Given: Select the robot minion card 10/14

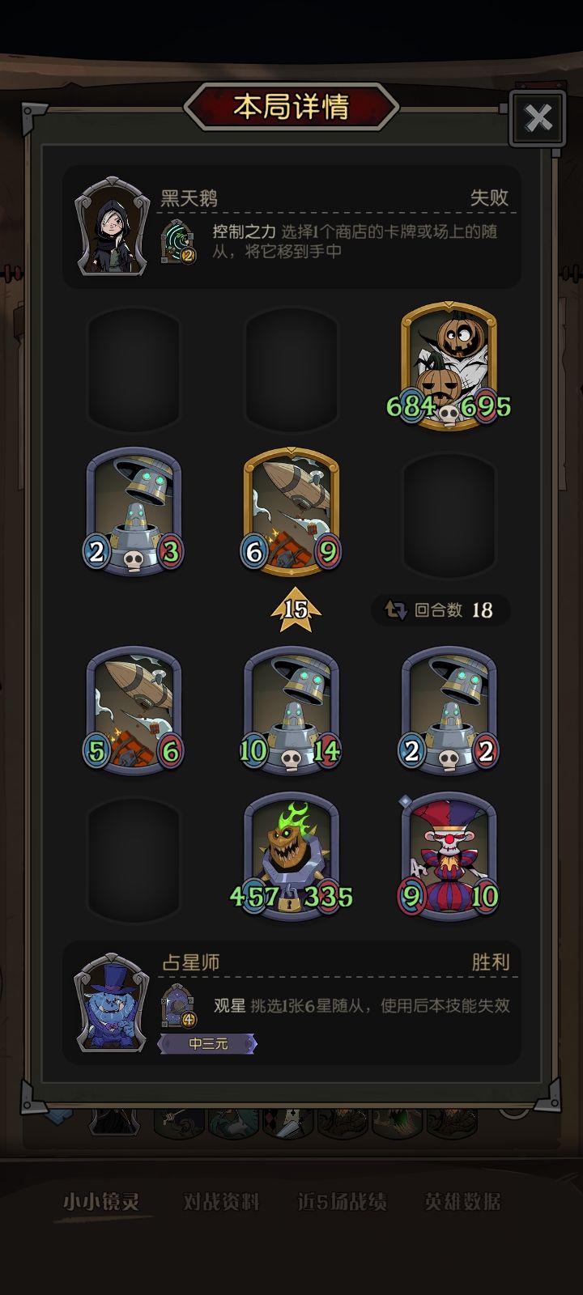Looking at the screenshot, I should pyautogui.click(x=291, y=710).
